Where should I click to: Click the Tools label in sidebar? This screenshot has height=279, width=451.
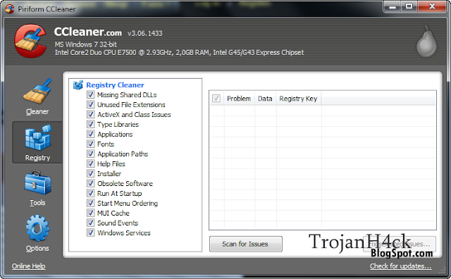click(x=37, y=203)
